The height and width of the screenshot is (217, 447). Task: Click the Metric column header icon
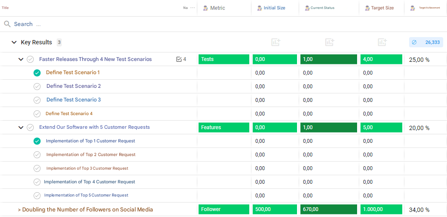click(x=205, y=8)
